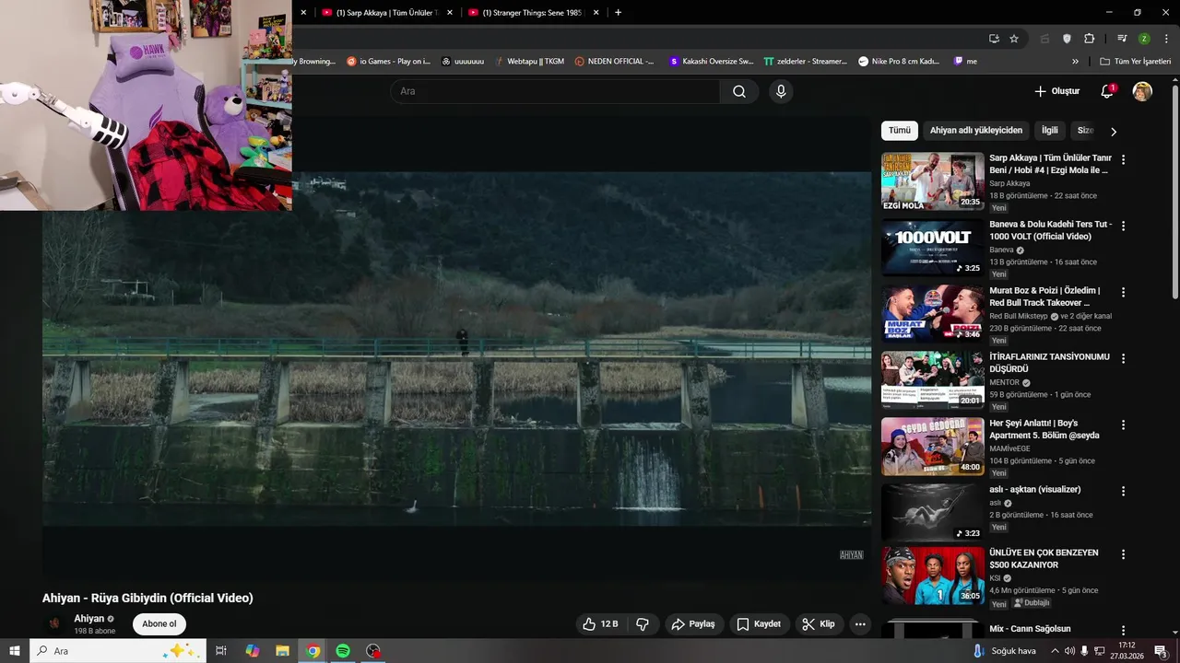The image size is (1180, 663).
Task: Open the Windows notification center icon
Action: [1161, 651]
